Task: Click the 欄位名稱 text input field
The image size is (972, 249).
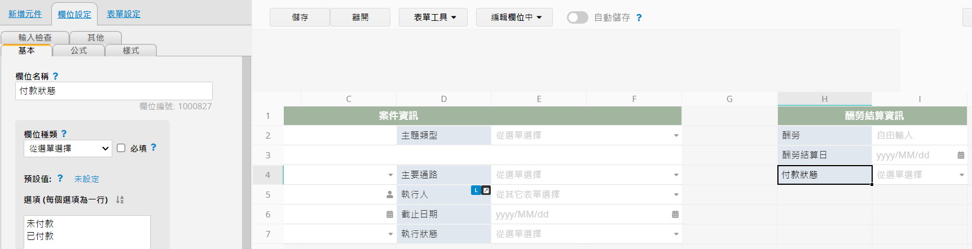Action: tap(113, 91)
